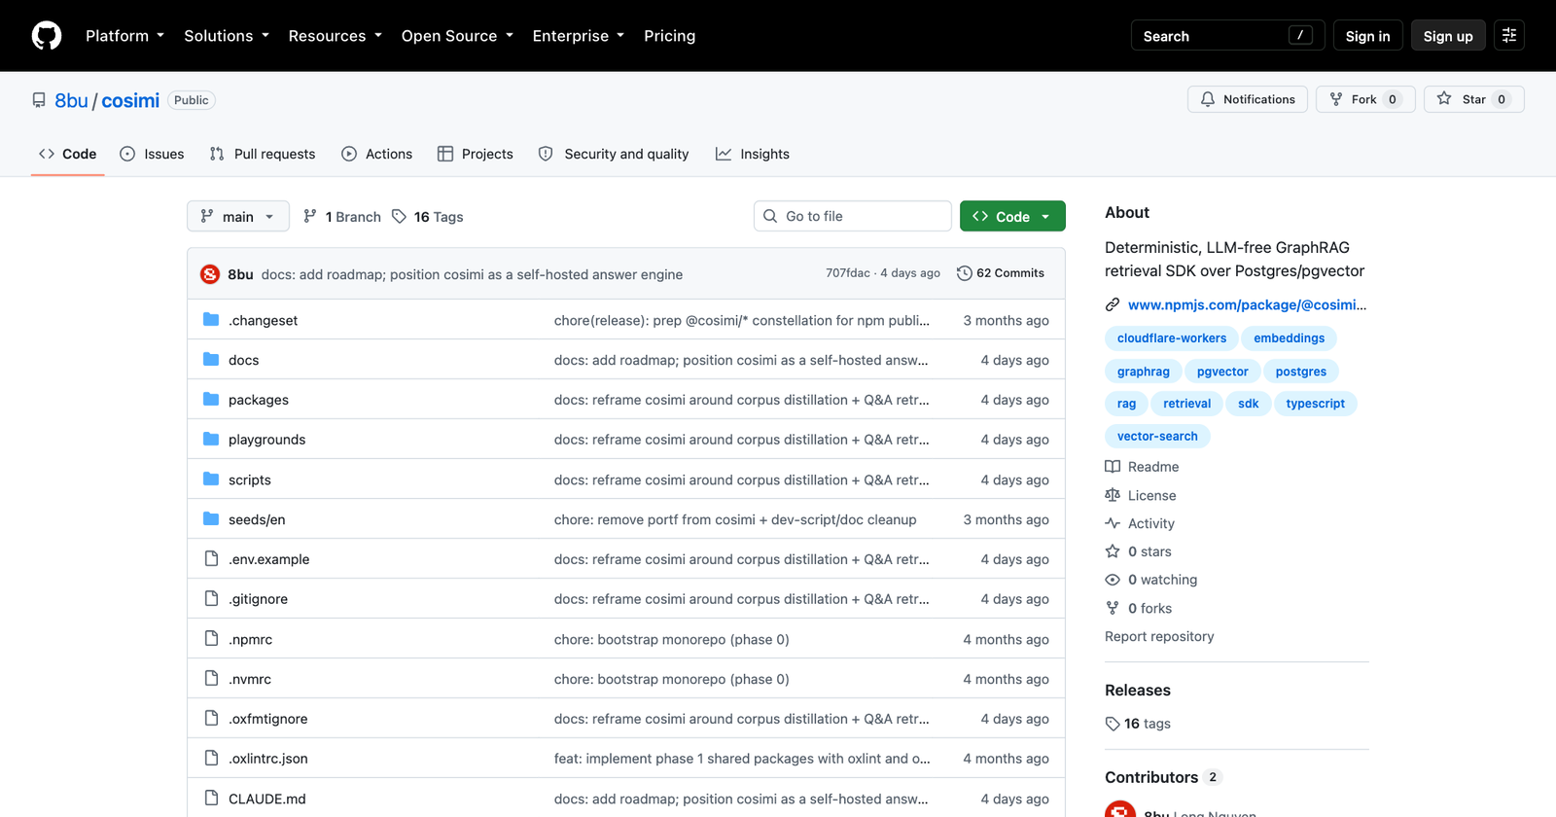Click the Sign up button

[1448, 36]
